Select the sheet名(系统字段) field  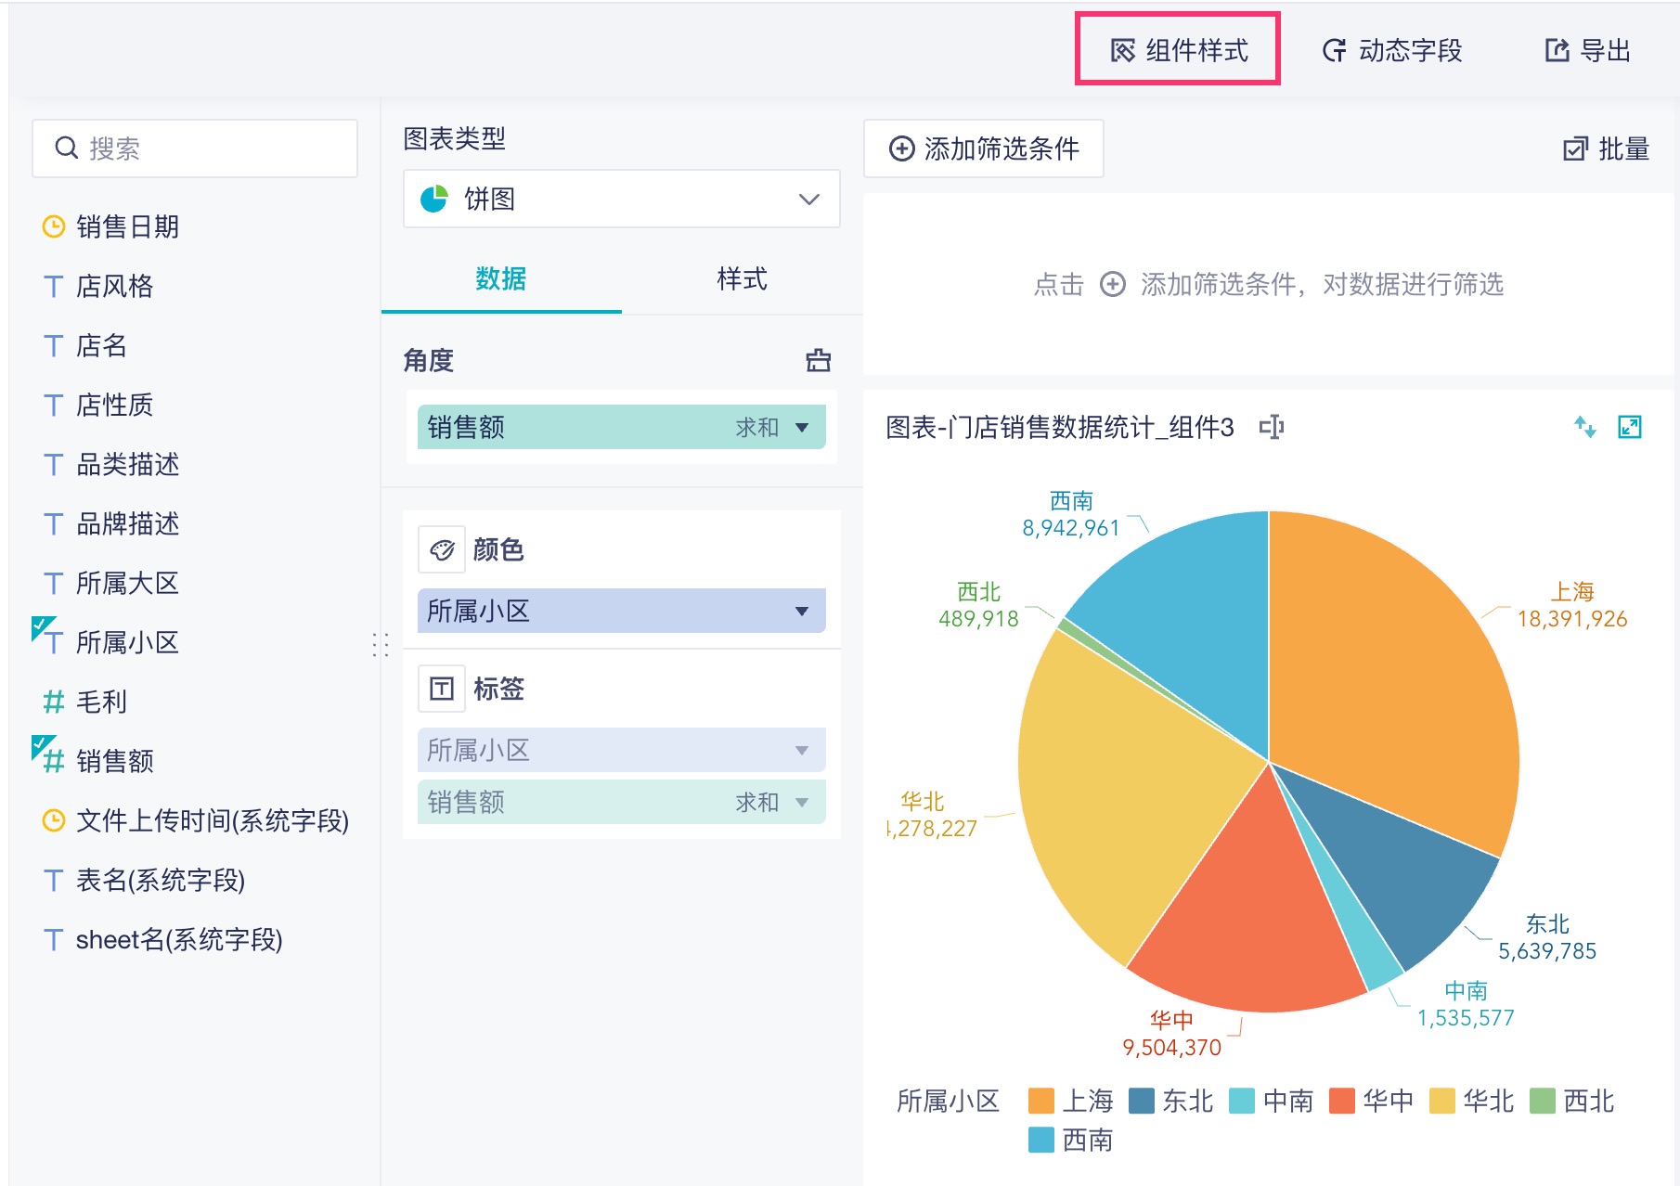[x=162, y=939]
